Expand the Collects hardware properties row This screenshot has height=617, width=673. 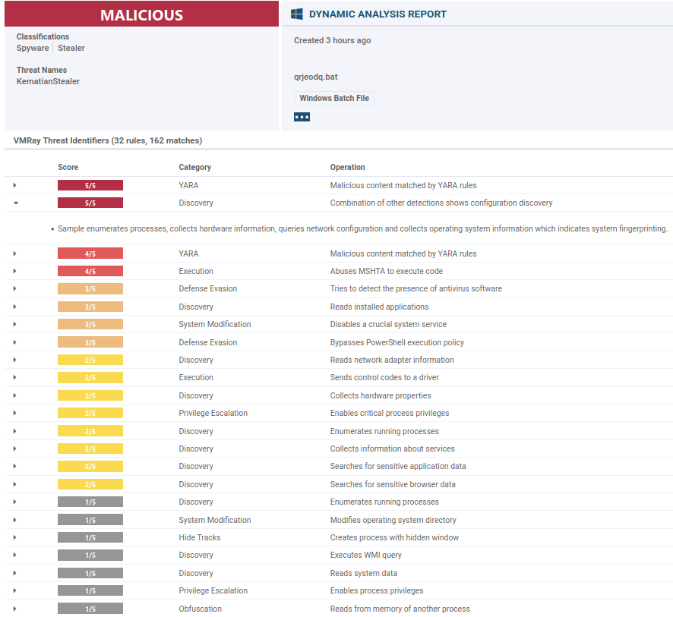pos(14,395)
